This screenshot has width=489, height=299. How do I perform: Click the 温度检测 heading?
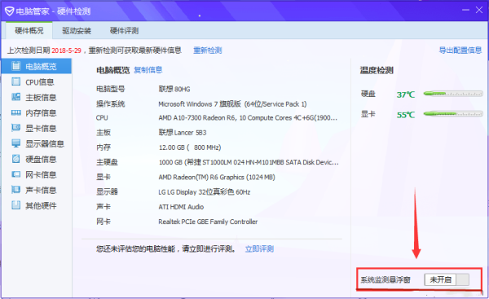pyautogui.click(x=377, y=70)
